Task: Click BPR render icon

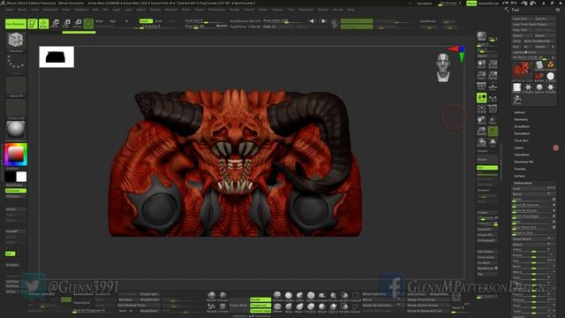Action: click(481, 36)
